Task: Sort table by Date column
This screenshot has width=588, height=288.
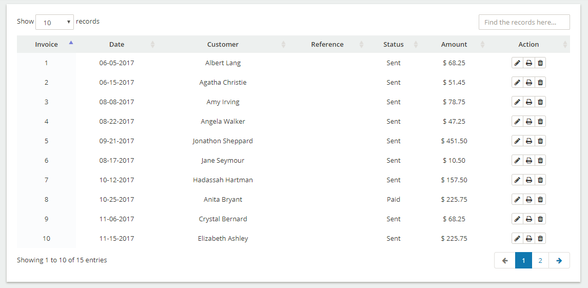Action: point(116,44)
